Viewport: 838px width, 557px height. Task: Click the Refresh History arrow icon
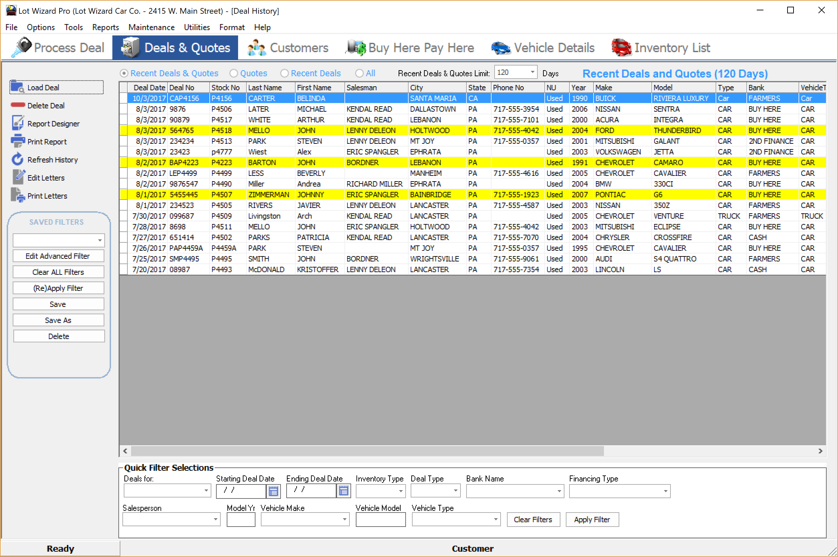(17, 159)
